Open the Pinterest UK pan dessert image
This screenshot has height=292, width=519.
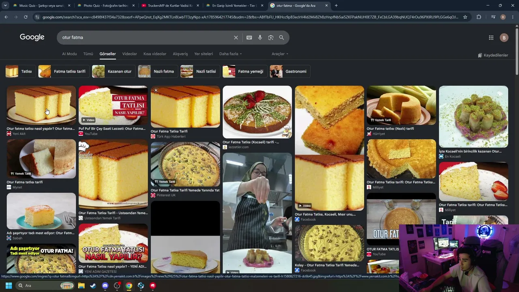185,164
